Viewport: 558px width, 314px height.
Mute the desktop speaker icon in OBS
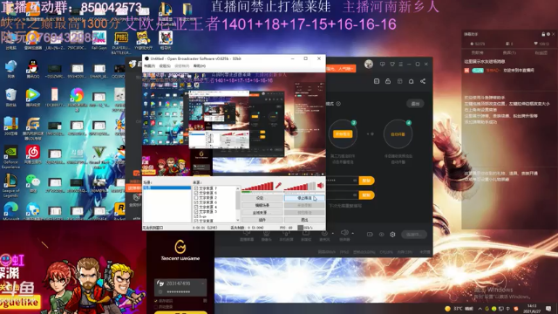(321, 186)
